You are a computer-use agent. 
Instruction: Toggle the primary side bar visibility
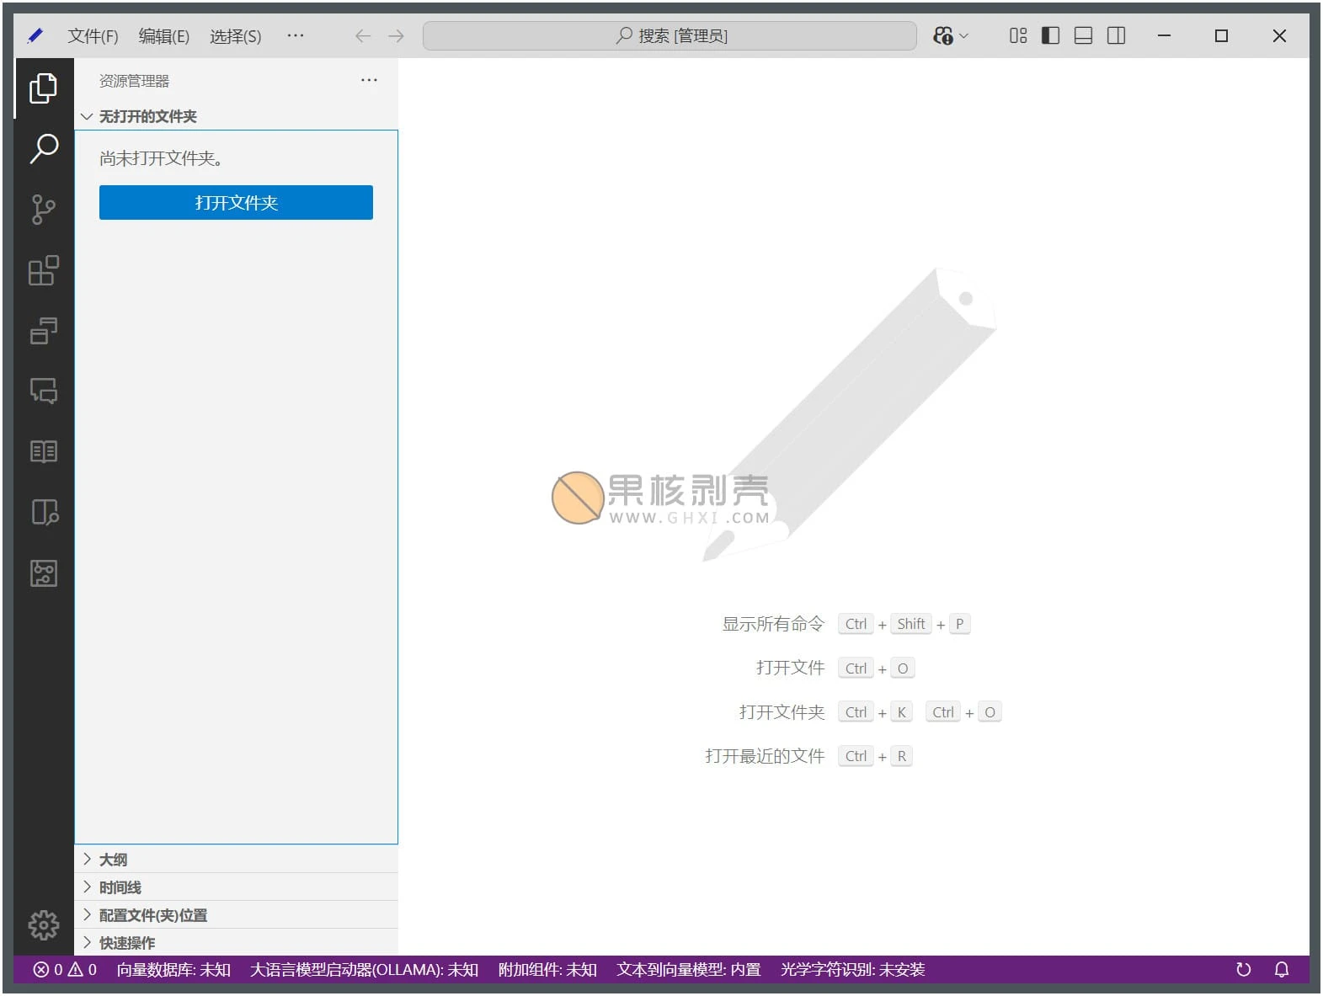point(1050,35)
